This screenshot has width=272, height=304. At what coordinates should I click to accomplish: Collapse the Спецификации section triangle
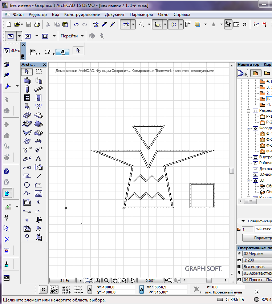[243, 221]
